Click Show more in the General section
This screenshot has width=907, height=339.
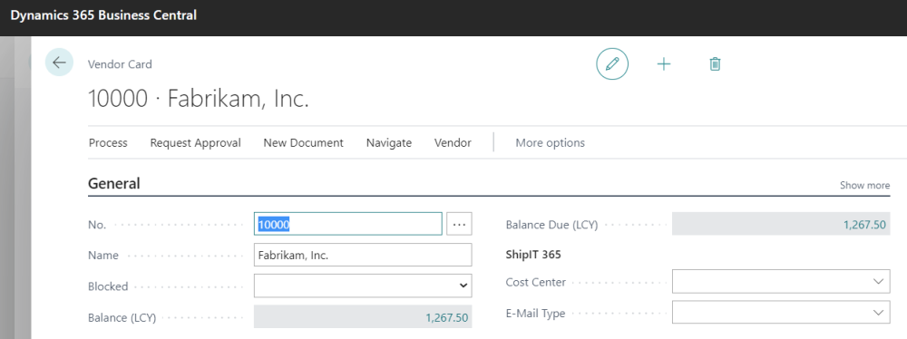point(864,186)
